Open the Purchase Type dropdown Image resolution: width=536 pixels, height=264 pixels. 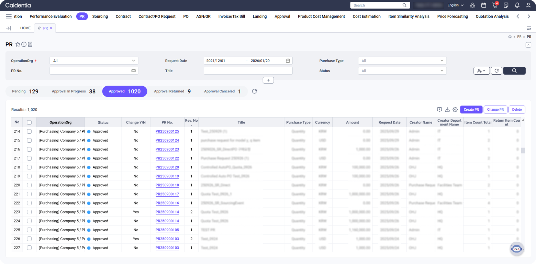click(x=402, y=61)
